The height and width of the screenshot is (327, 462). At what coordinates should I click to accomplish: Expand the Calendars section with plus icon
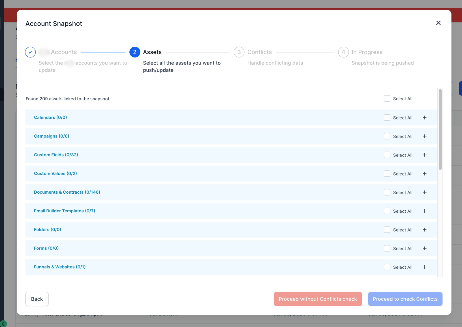pos(425,117)
